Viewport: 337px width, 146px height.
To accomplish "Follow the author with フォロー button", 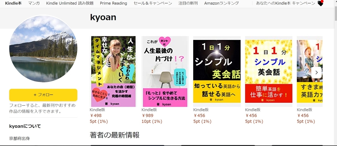I will pos(43,95).
